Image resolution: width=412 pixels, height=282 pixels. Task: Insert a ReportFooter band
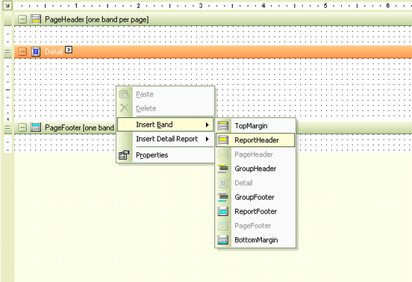pos(255,211)
